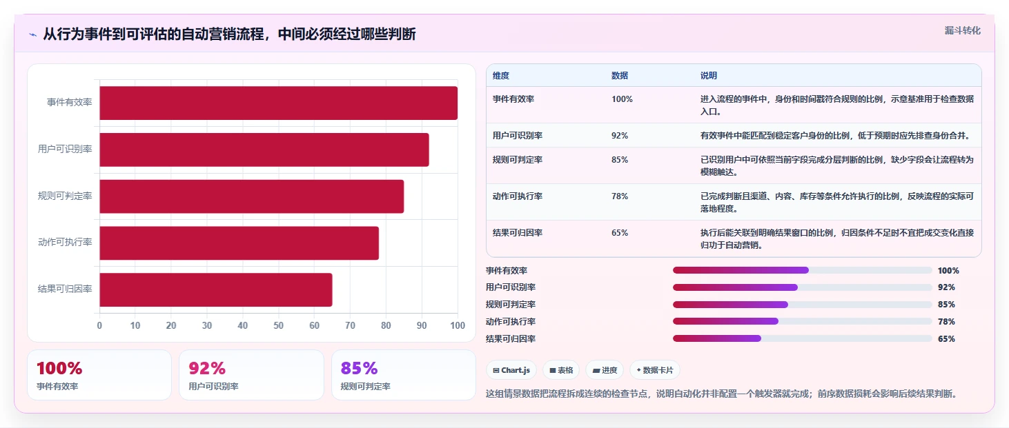Click the 65% label beside the progress bars
The height and width of the screenshot is (428, 1009).
[x=946, y=339]
